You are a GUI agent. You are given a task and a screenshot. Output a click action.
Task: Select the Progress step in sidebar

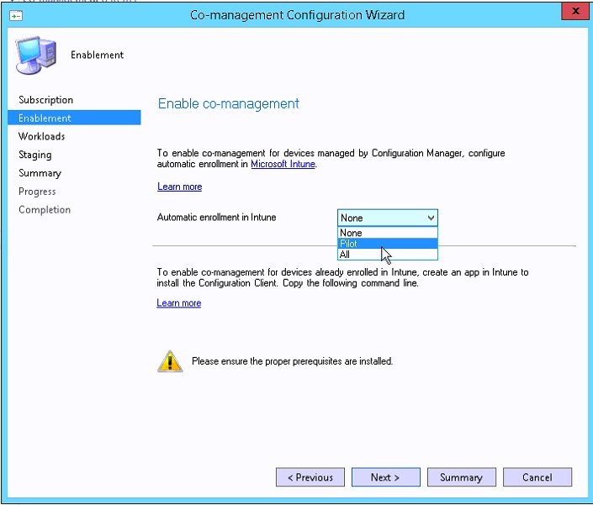[x=37, y=192]
